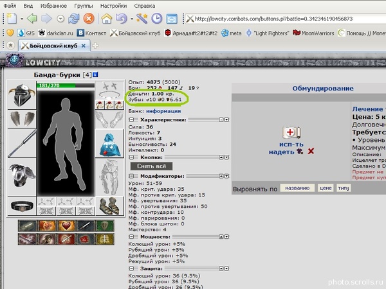The height and width of the screenshot is (289, 386).
Task: Click the address bar URL field
Action: tap(286, 19)
